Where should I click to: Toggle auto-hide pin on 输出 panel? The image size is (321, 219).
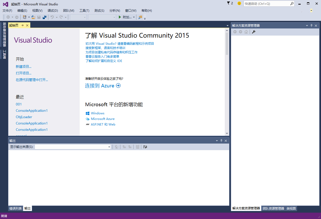coord(221,140)
